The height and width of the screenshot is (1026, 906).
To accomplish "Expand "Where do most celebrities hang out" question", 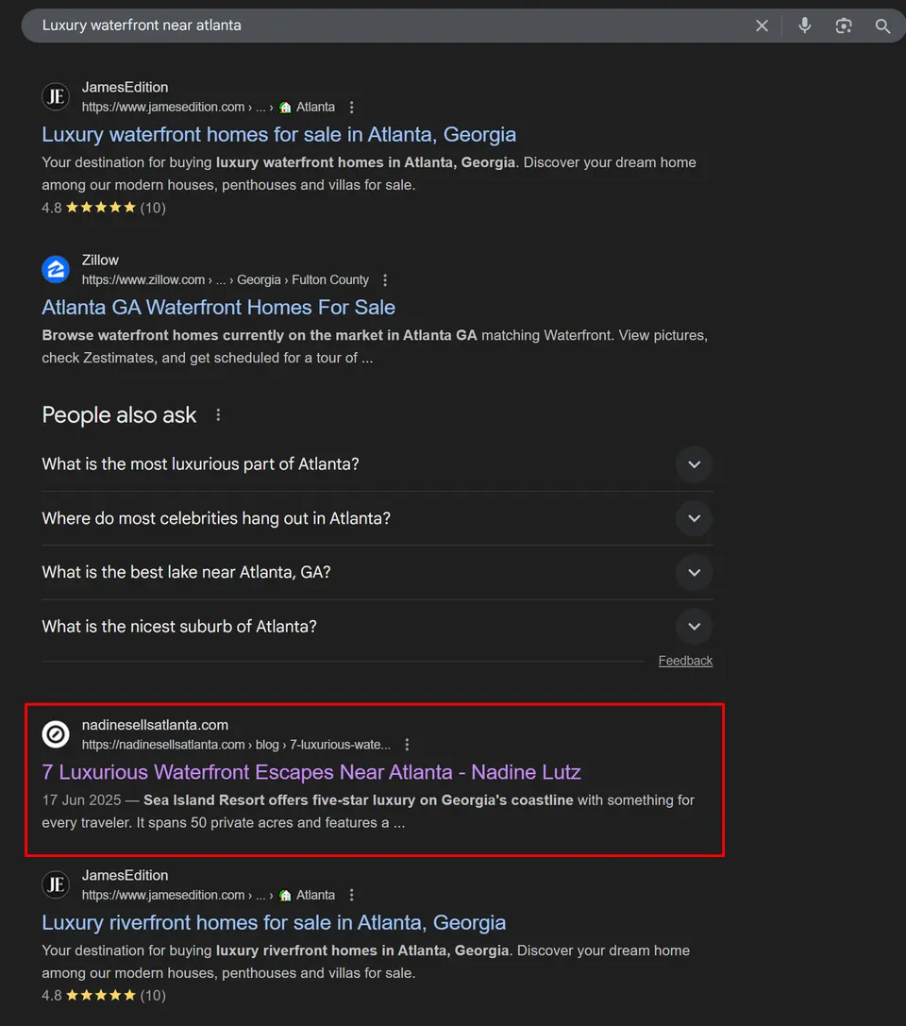I will point(377,518).
